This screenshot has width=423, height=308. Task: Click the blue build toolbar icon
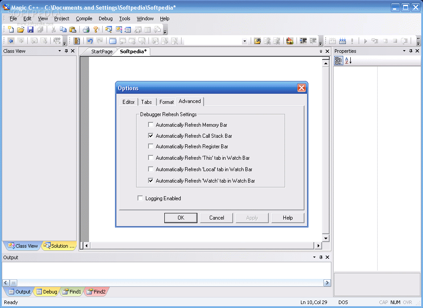pos(343,41)
